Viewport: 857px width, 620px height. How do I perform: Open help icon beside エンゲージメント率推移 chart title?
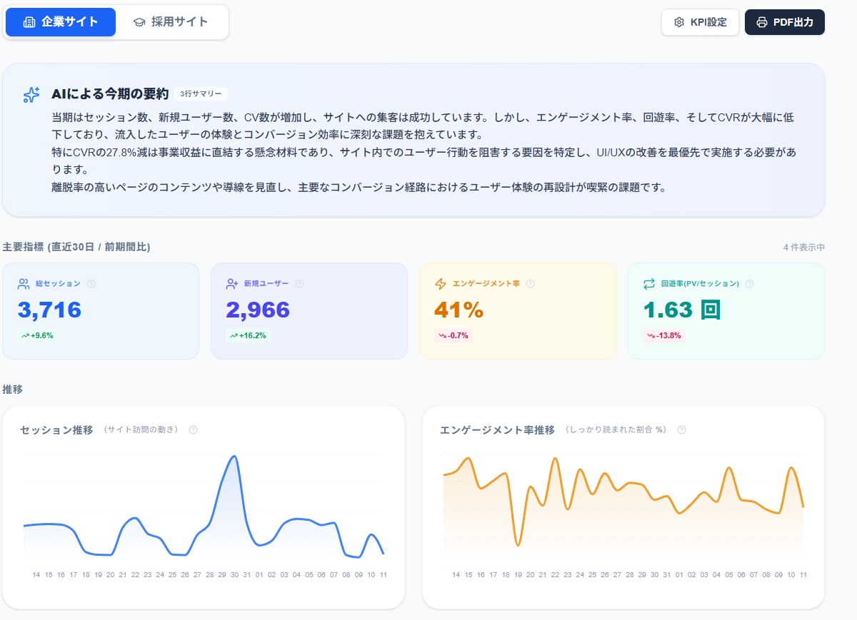point(681,430)
